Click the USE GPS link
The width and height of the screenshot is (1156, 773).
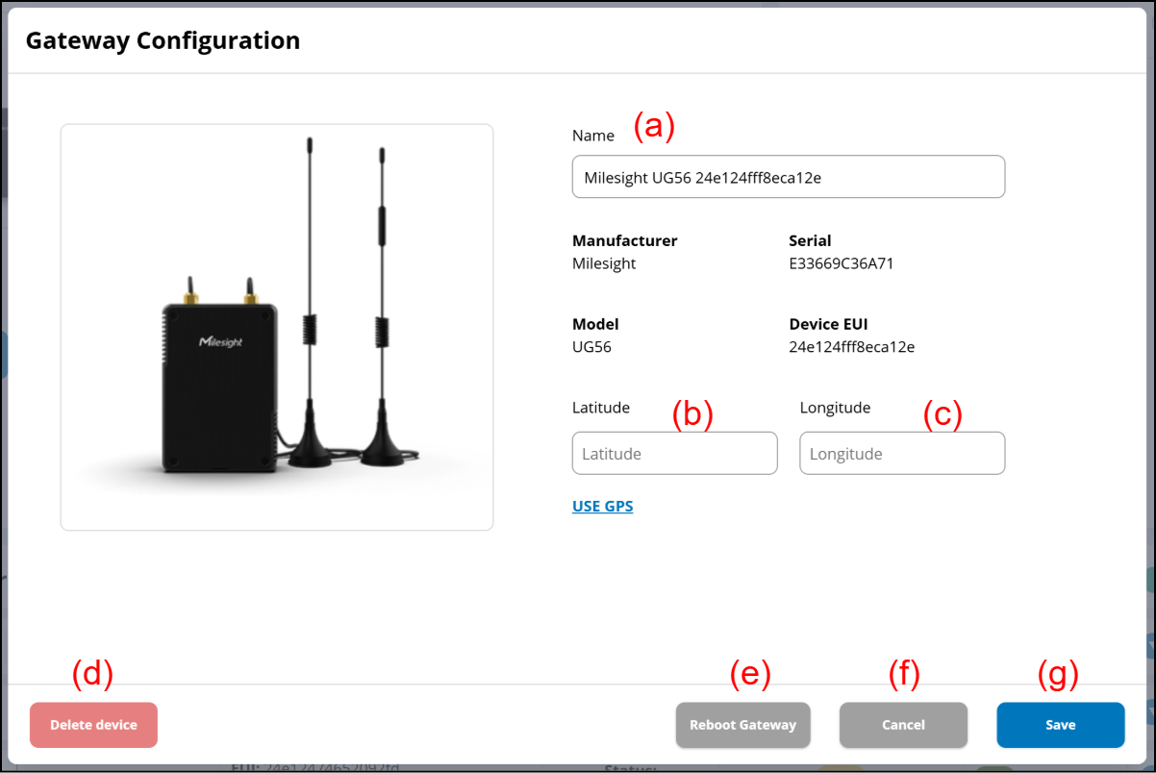[x=602, y=507]
